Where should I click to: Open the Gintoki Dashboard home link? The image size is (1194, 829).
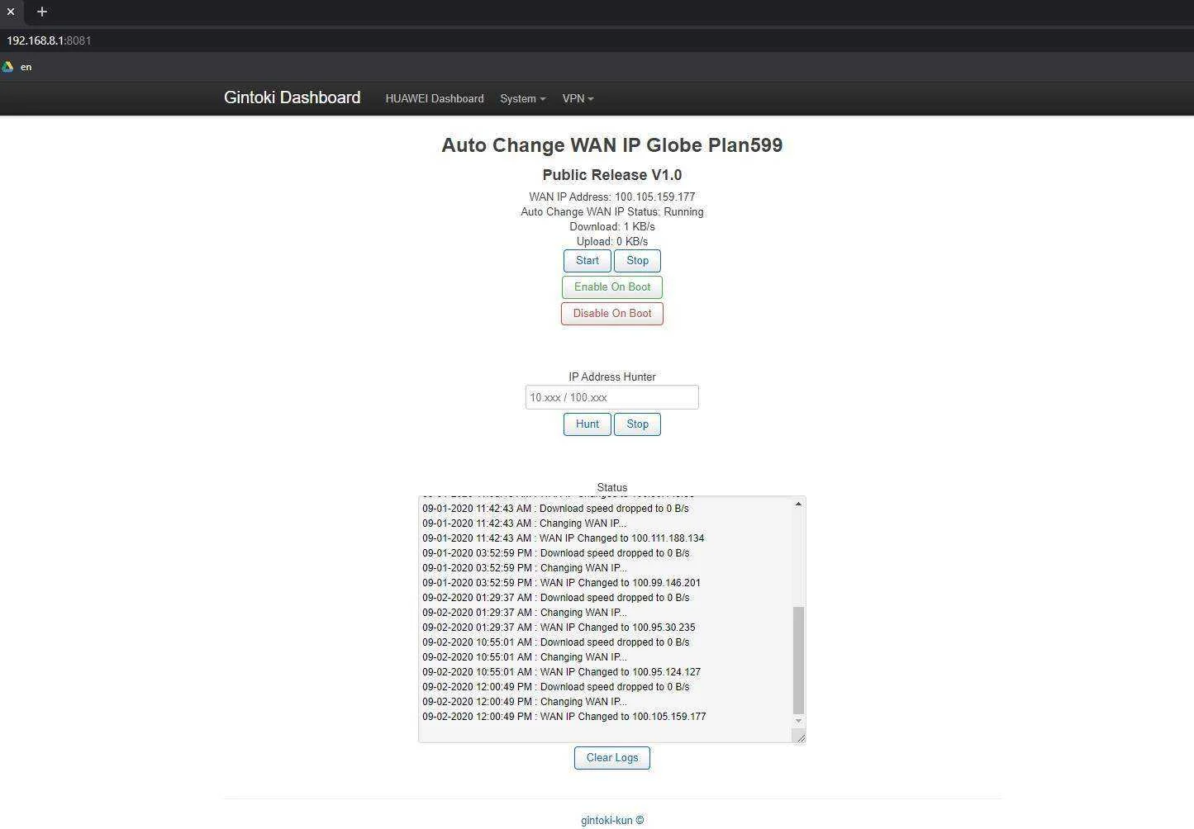pos(292,97)
